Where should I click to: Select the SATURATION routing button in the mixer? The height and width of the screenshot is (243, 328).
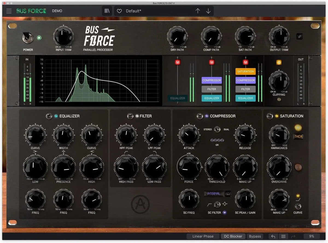point(245,71)
